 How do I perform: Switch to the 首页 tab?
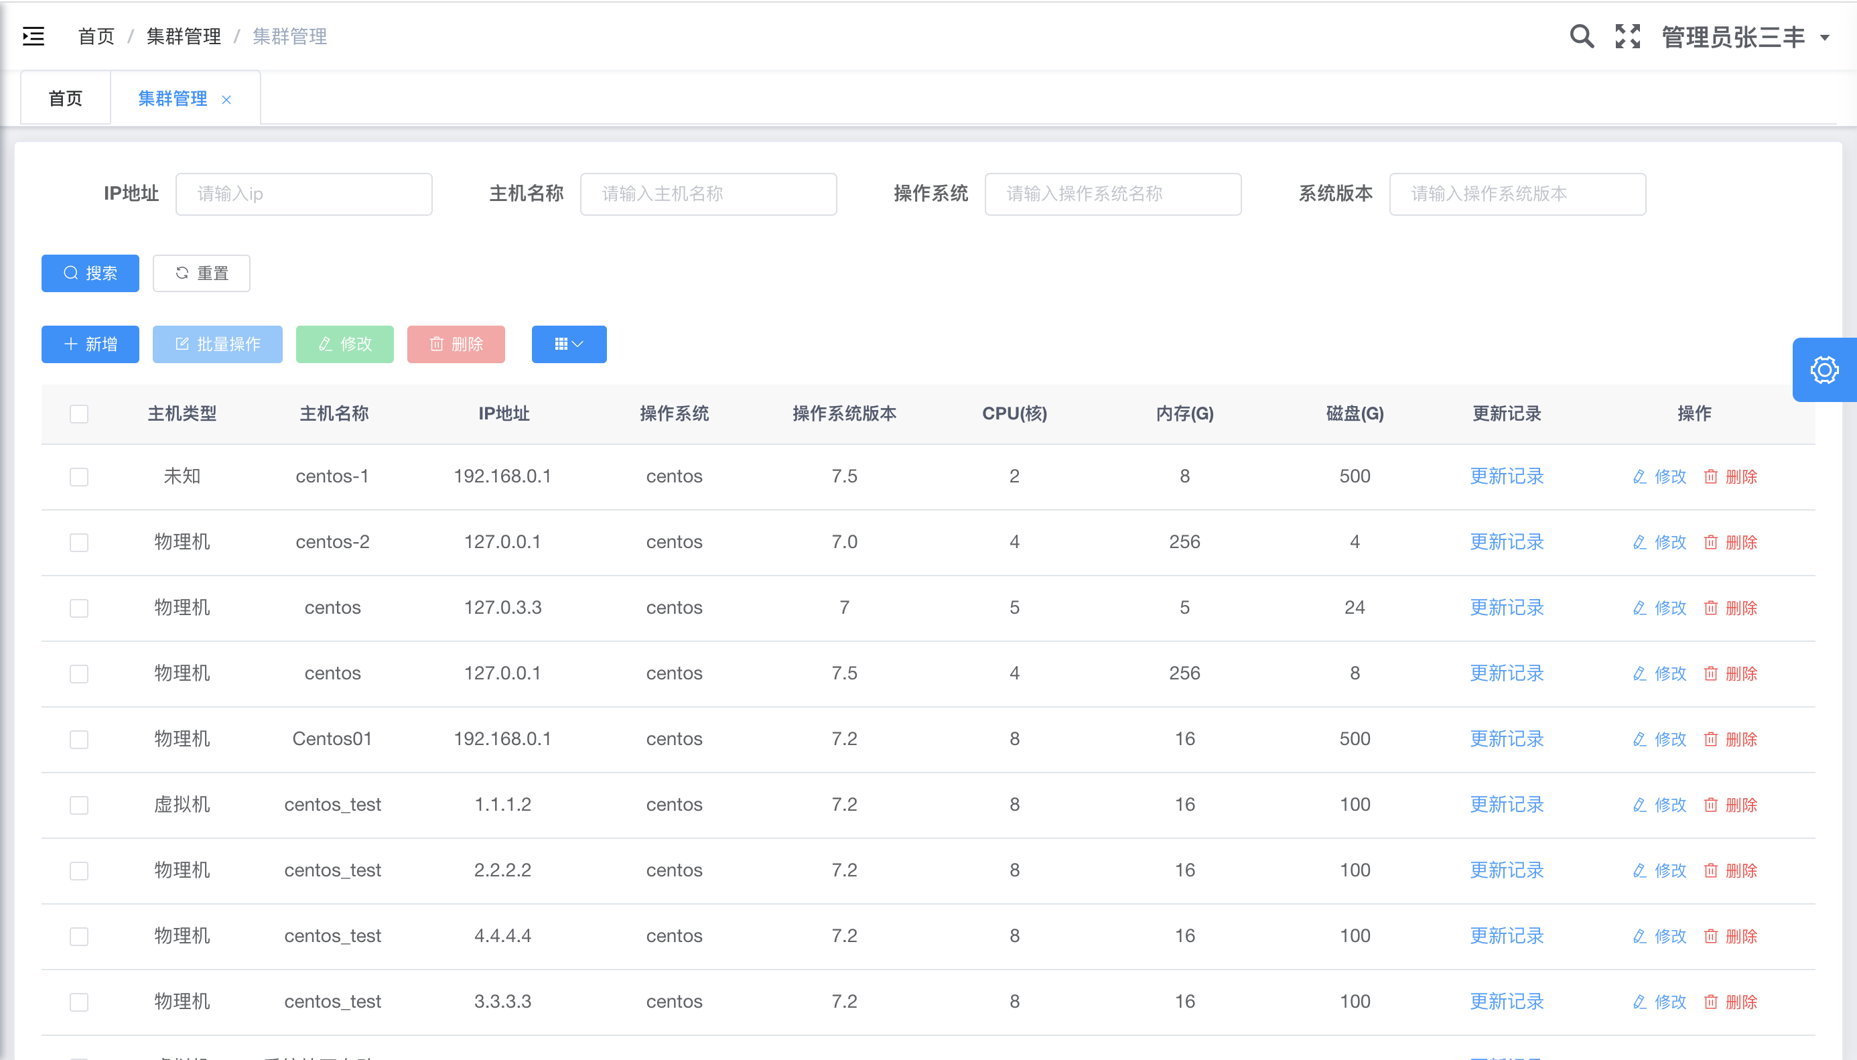click(66, 98)
